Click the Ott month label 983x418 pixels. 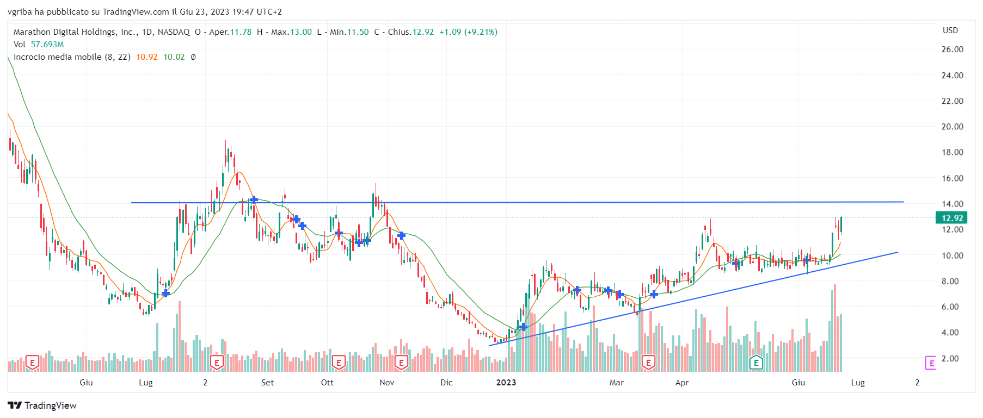coord(327,383)
